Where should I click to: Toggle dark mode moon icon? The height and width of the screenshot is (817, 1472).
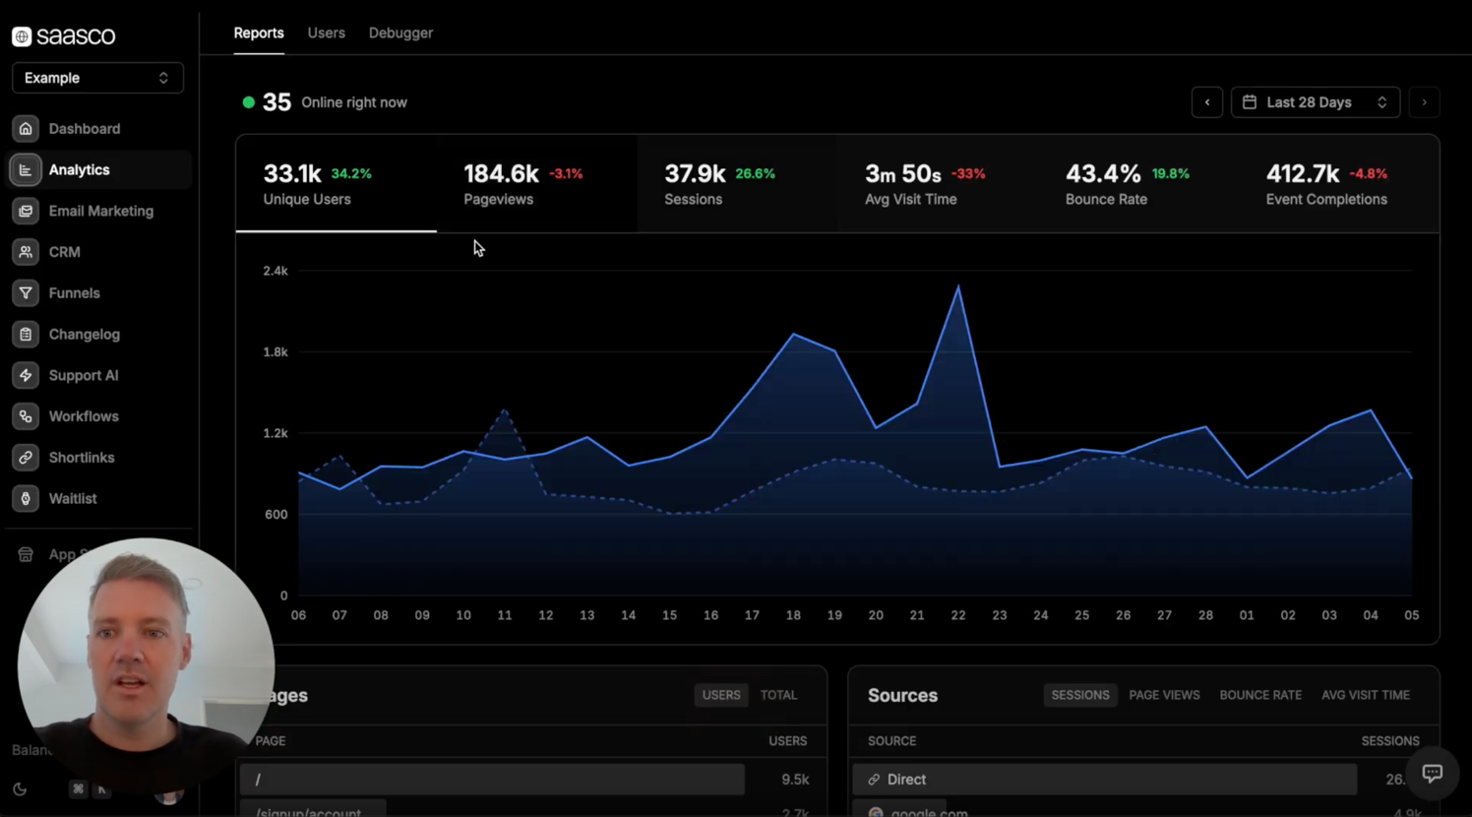[x=20, y=789]
